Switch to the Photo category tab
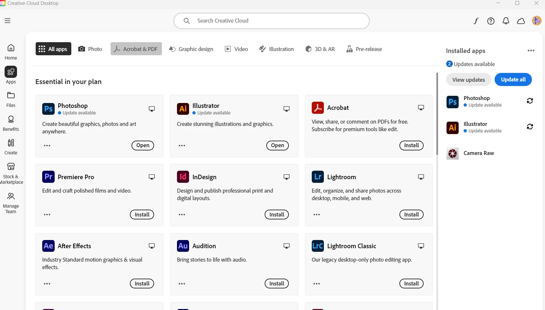This screenshot has height=310, width=545. (90, 49)
